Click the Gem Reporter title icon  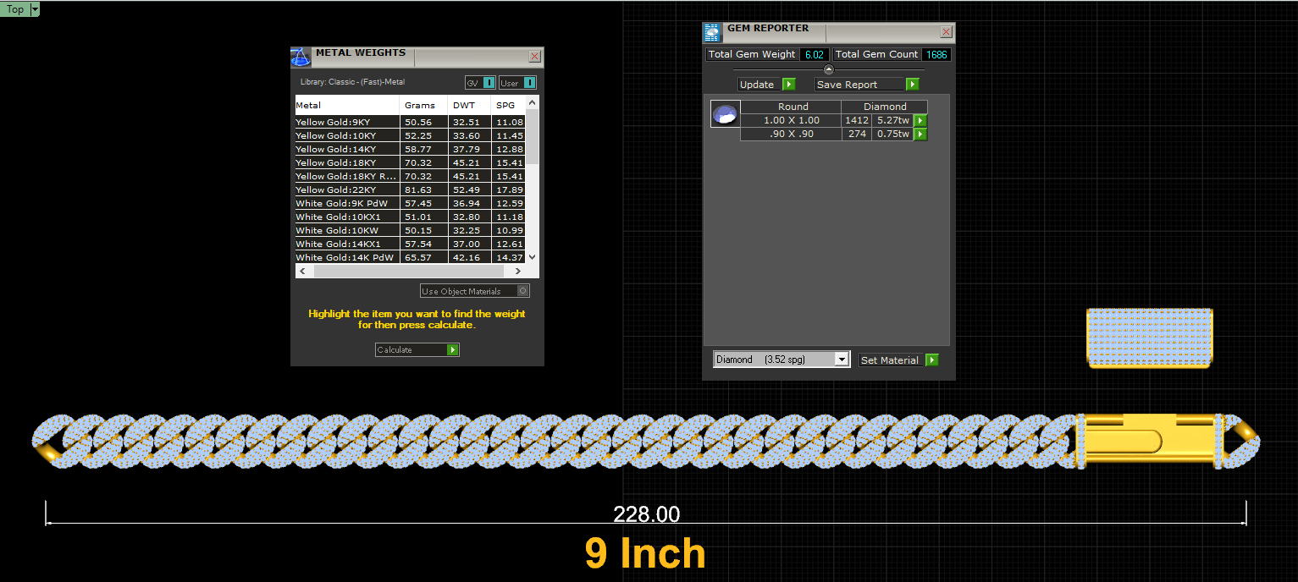click(712, 33)
